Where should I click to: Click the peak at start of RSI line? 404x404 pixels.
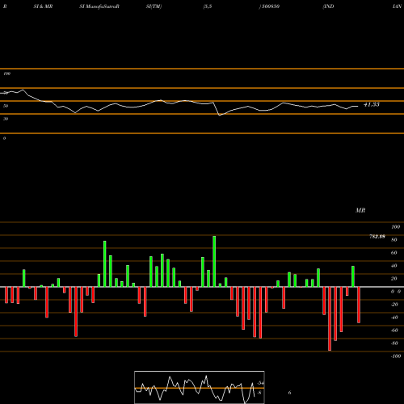click(23, 90)
